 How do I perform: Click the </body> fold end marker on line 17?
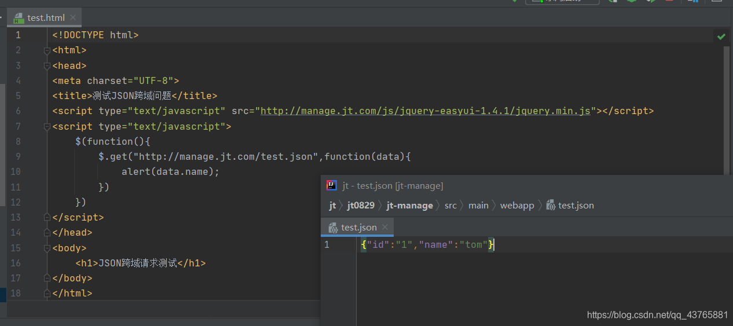pyautogui.click(x=47, y=279)
